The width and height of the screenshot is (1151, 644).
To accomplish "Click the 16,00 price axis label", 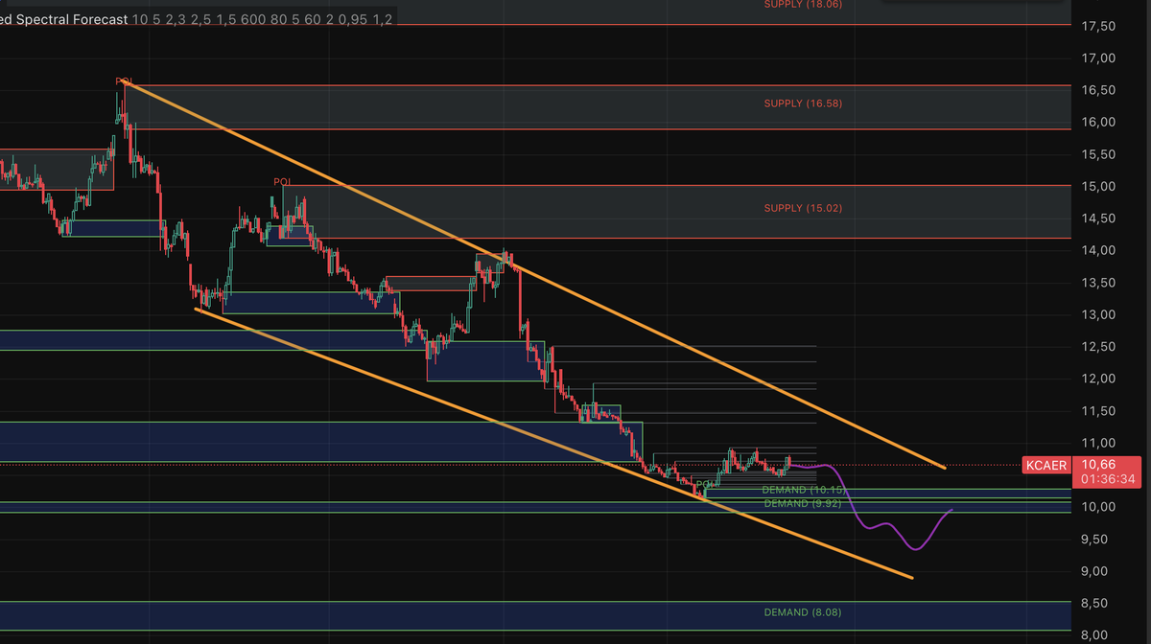I will coord(1097,122).
